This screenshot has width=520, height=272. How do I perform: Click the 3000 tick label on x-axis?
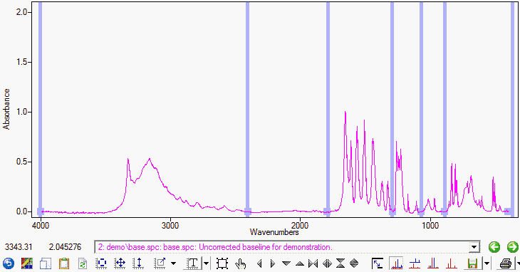click(170, 226)
